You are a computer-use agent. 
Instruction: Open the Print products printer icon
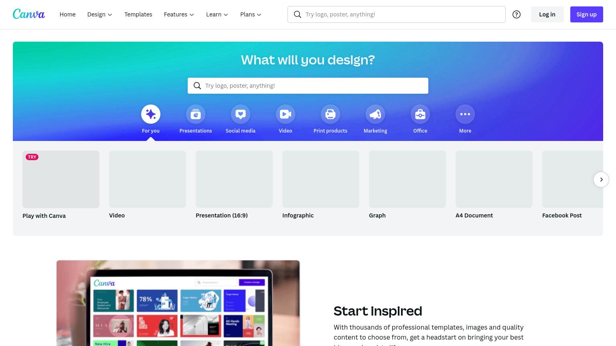(x=330, y=114)
